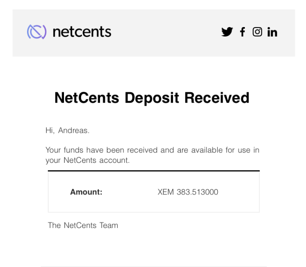Click The NetCents Team signature
Screen dimensions: 306x267
83,225
